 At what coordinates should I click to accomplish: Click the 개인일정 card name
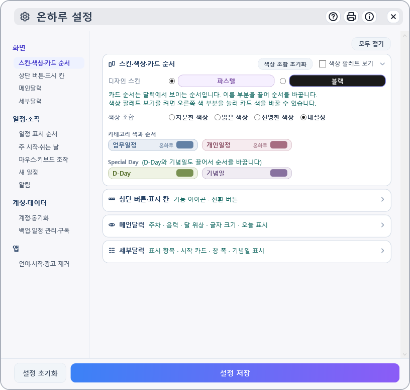pyautogui.click(x=219, y=145)
